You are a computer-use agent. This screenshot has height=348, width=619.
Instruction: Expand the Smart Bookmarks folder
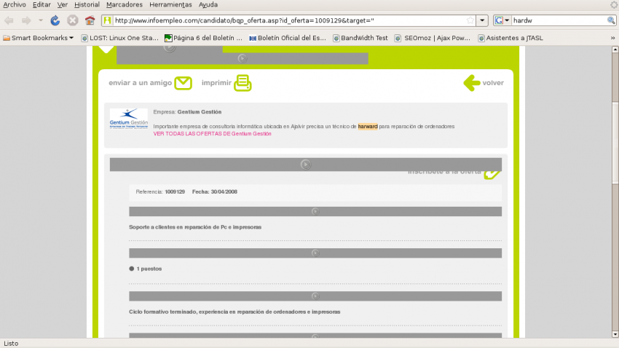pyautogui.click(x=39, y=38)
